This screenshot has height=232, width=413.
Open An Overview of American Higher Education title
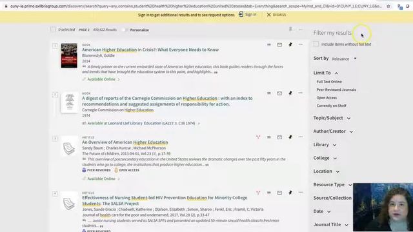click(x=125, y=142)
